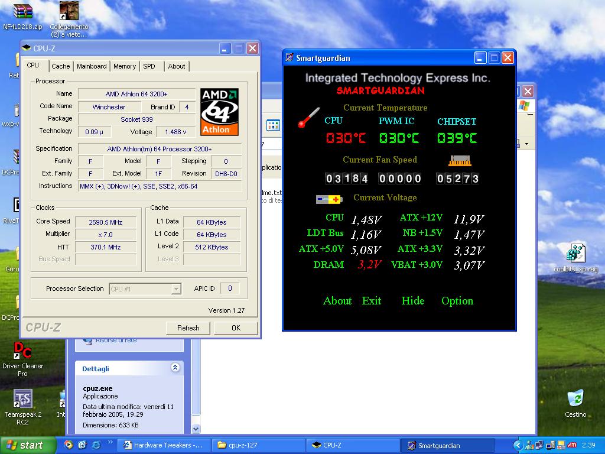605x454 pixels.
Task: Click the AMD Athlon 64 logo in CPU-Z
Action: (x=219, y=112)
